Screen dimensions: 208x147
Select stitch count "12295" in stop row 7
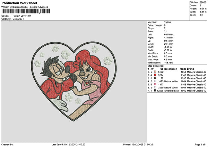pyautogui.click(x=160, y=91)
